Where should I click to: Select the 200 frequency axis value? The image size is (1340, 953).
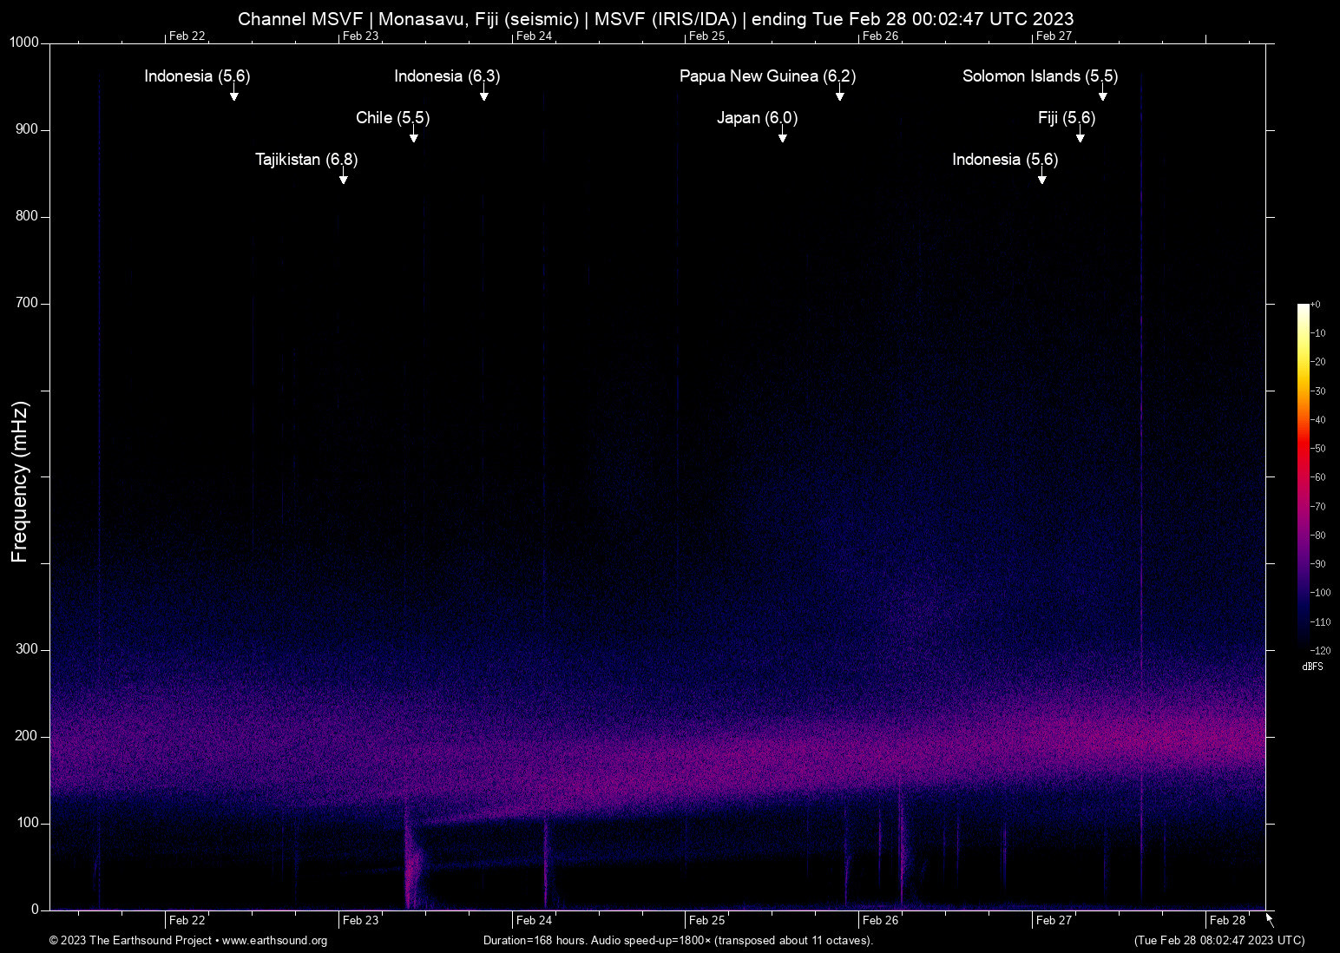tap(28, 736)
